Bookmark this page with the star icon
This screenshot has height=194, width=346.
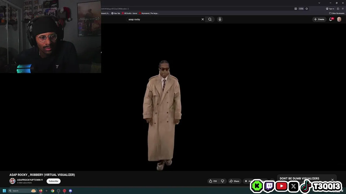(307, 9)
